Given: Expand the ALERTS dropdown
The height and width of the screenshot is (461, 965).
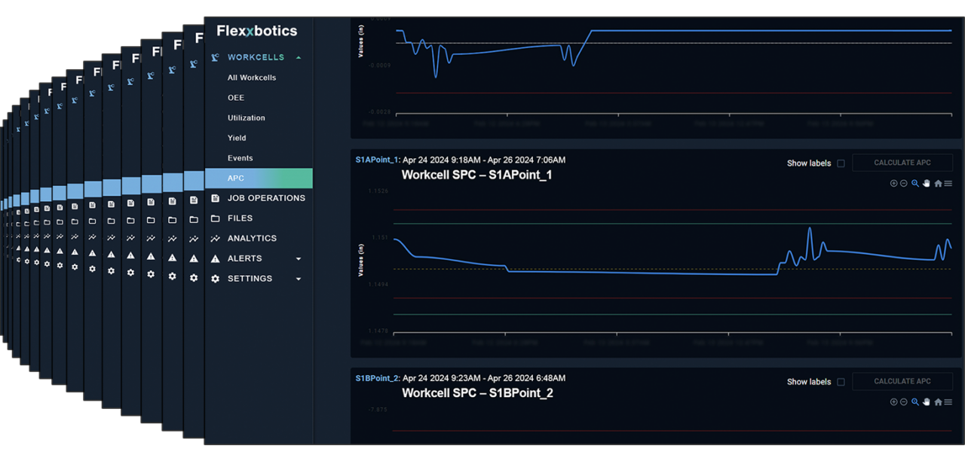Looking at the screenshot, I should (x=299, y=258).
